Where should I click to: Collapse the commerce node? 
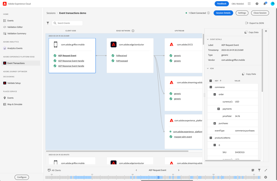click(211, 87)
